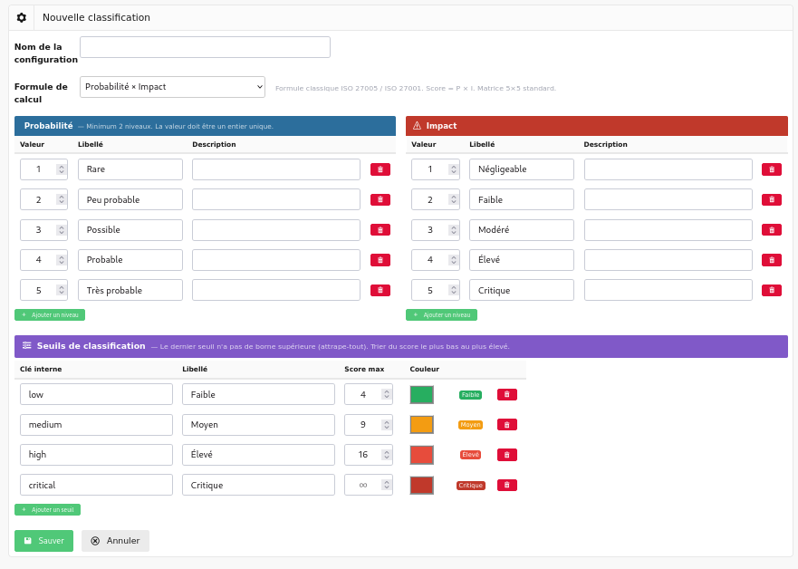Cancel the form with 'Annuler'
The width and height of the screenshot is (798, 569).
(115, 541)
